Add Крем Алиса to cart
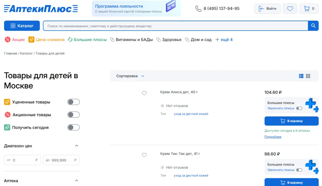The height and width of the screenshot is (186, 322). point(291,121)
